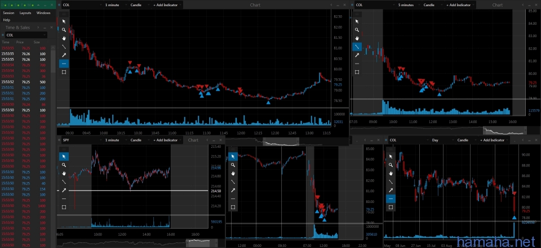Select the zoom tool in SPY chart
The height and width of the screenshot is (248, 541).
click(x=64, y=165)
